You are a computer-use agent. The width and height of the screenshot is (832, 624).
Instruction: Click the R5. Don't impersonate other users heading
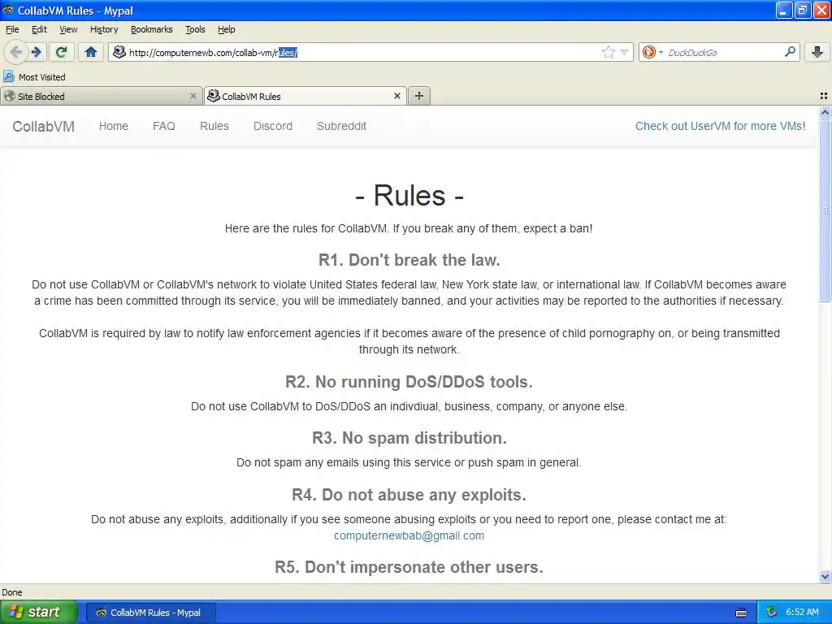[x=409, y=566]
